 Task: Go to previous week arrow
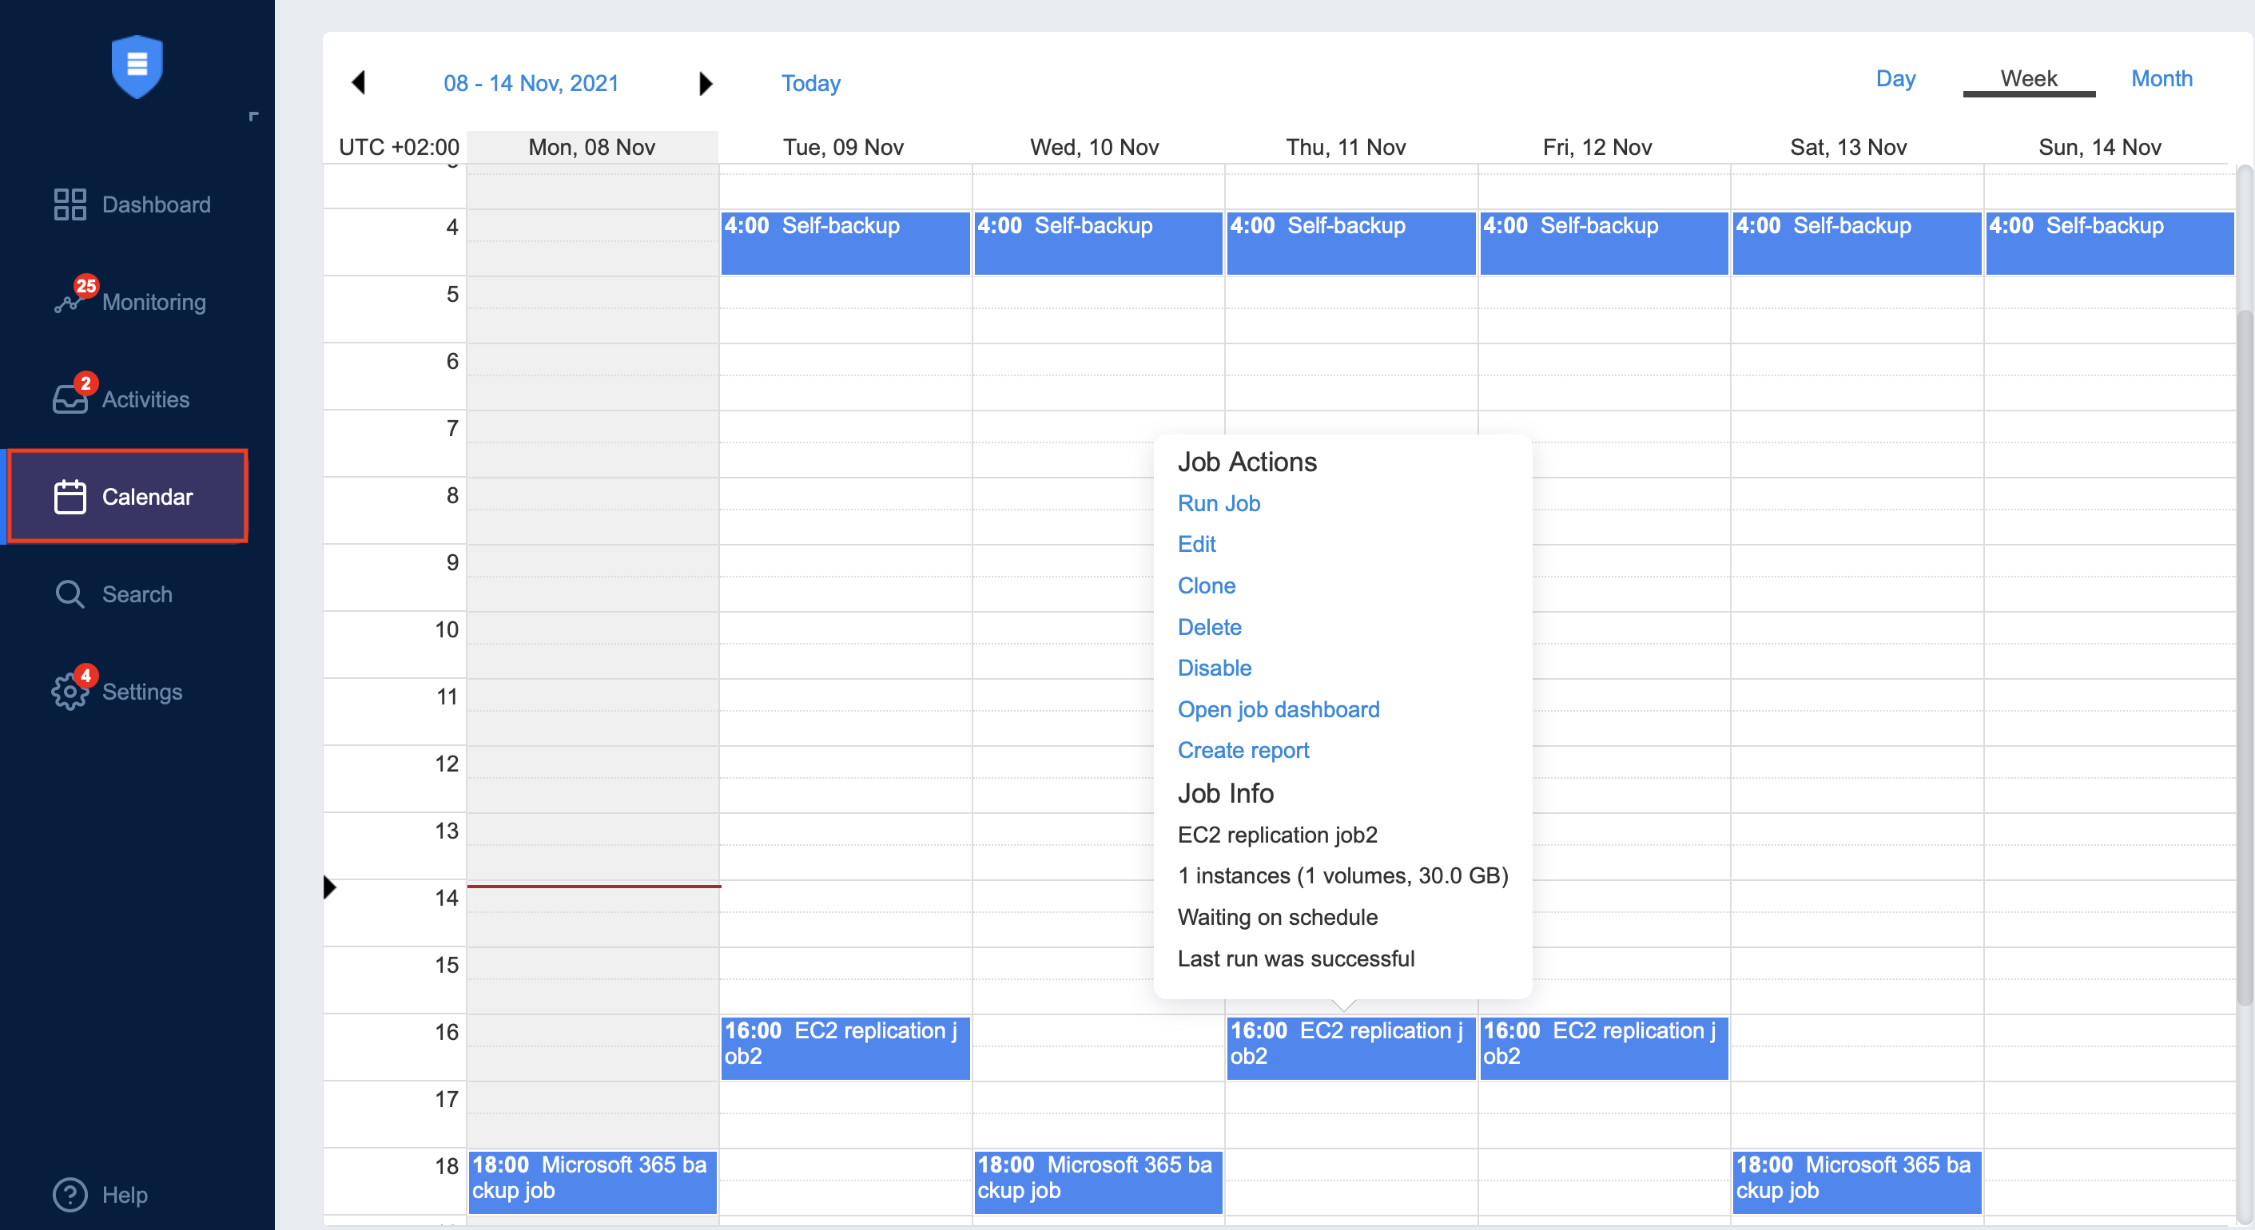point(358,83)
